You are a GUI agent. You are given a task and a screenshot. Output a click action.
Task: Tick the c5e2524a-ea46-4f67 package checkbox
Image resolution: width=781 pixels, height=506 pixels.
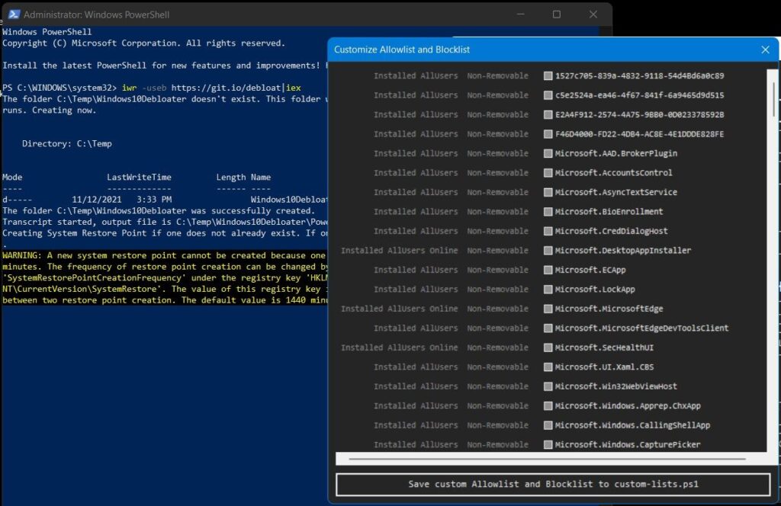pos(548,95)
